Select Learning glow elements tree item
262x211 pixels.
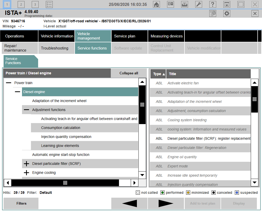tap(84, 146)
